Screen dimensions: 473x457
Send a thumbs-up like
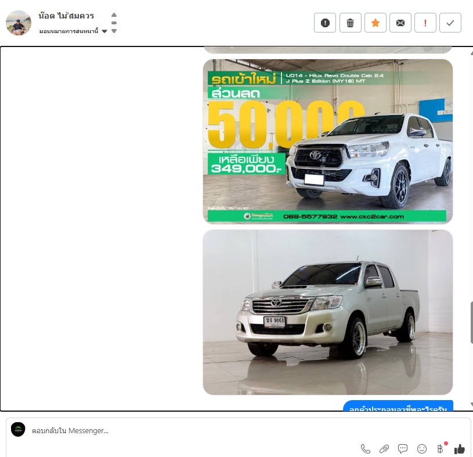tap(460, 448)
